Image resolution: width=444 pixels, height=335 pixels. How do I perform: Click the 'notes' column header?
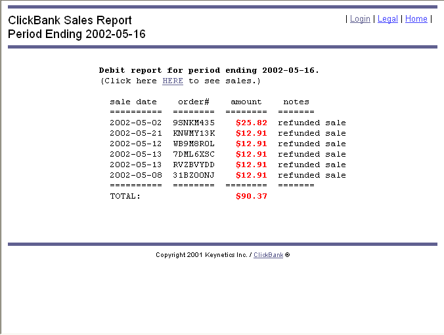[x=296, y=102]
